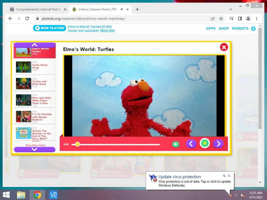Open the SHOP menu link
The image size is (267, 200).
pyautogui.click(x=223, y=28)
